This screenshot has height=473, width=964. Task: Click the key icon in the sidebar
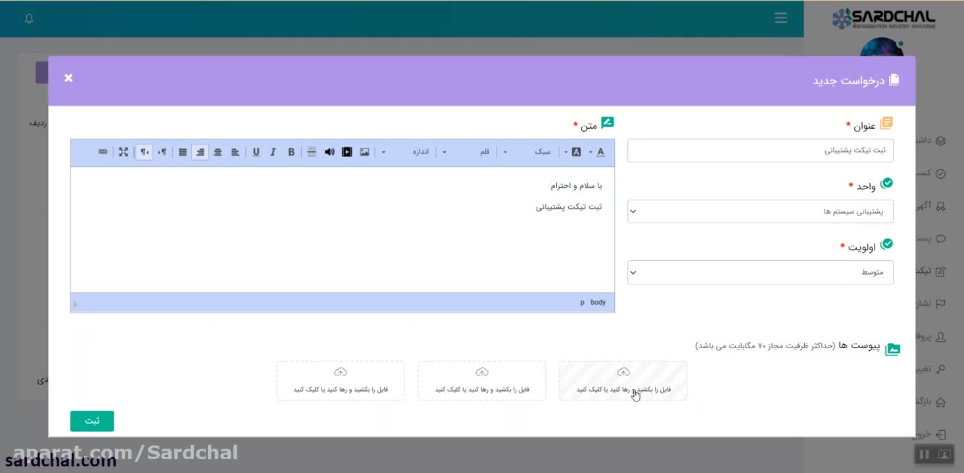pyautogui.click(x=940, y=369)
